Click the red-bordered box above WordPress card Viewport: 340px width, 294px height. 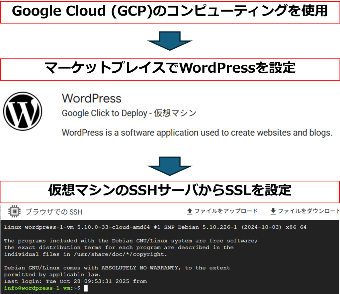pos(170,70)
